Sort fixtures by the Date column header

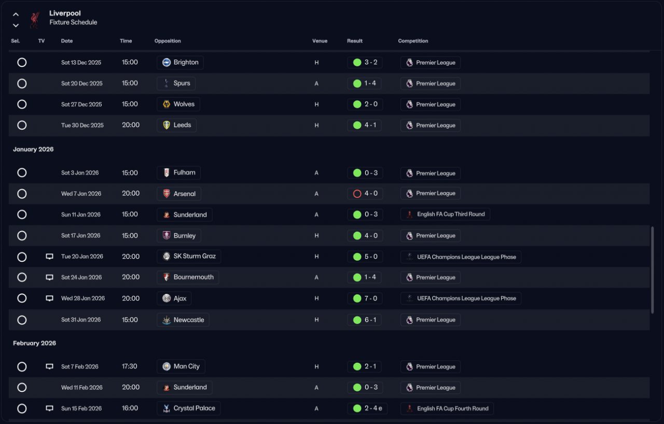tap(67, 41)
